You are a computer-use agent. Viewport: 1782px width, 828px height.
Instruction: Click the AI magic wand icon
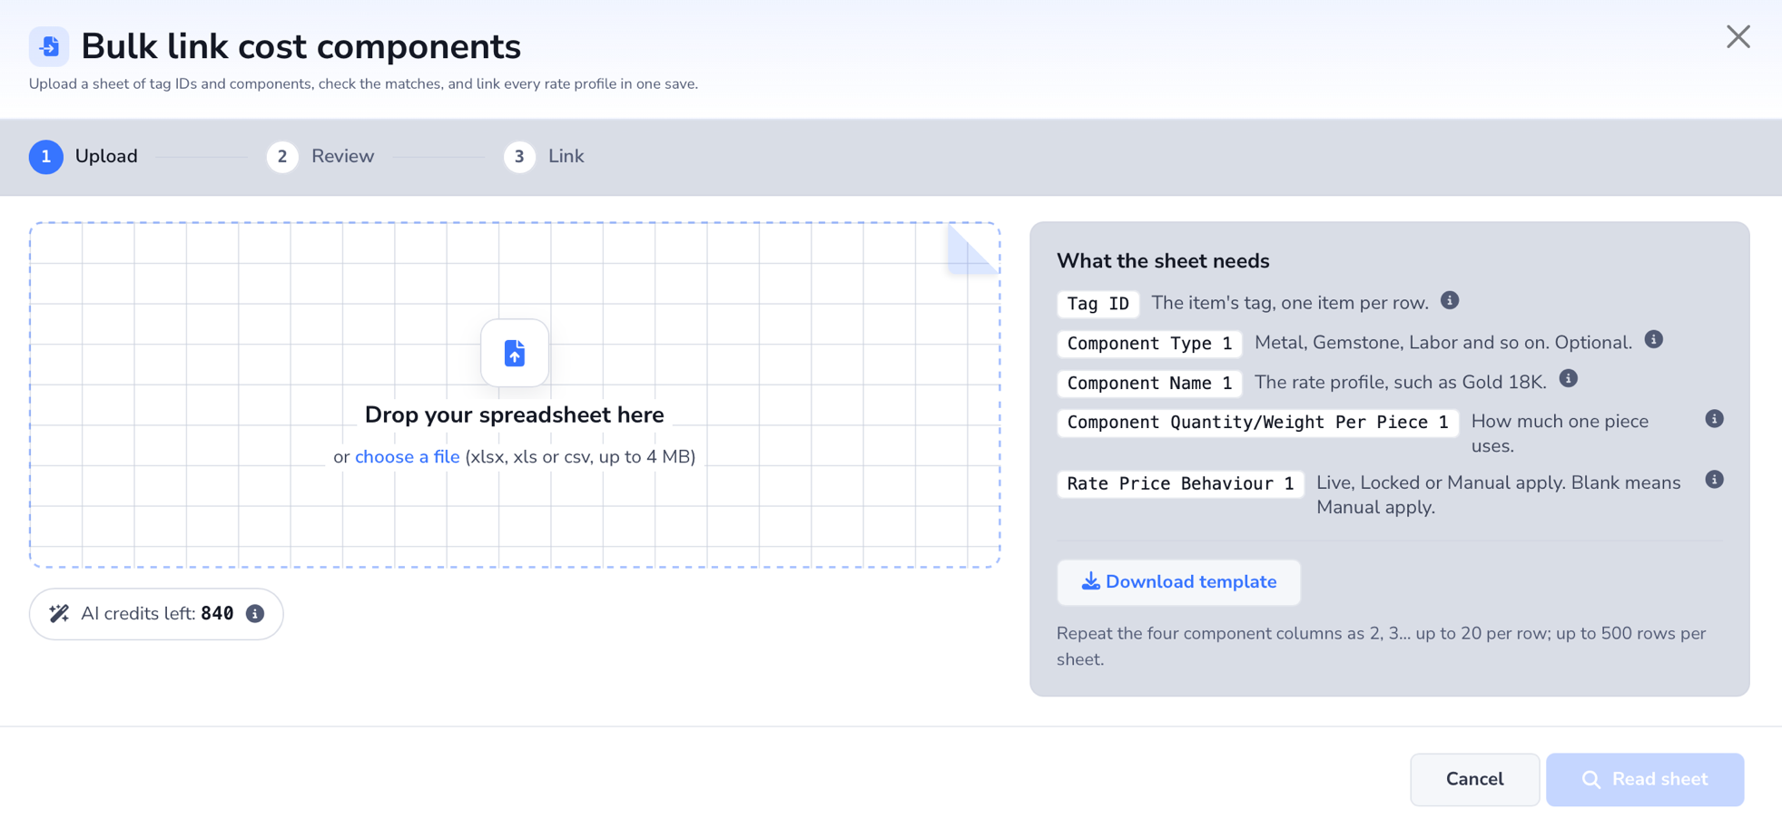(59, 614)
